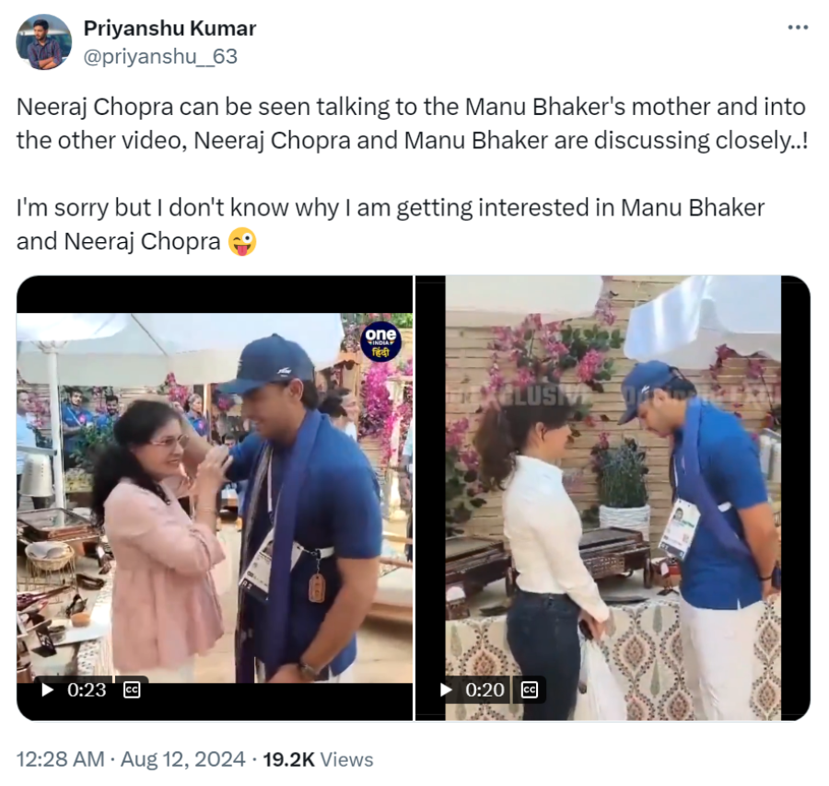Toggle closed captions on the right video
Viewport: 829px width, 786px height.
(530, 689)
